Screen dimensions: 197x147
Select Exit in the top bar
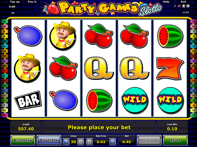pyautogui.click(x=183, y=2)
